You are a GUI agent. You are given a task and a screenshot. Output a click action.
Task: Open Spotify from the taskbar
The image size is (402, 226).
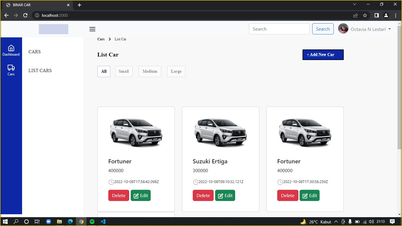tap(92, 222)
